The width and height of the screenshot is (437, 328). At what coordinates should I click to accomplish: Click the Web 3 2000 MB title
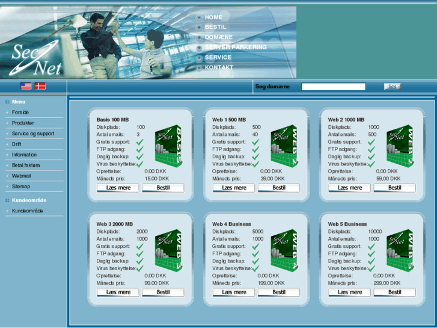coord(115,224)
